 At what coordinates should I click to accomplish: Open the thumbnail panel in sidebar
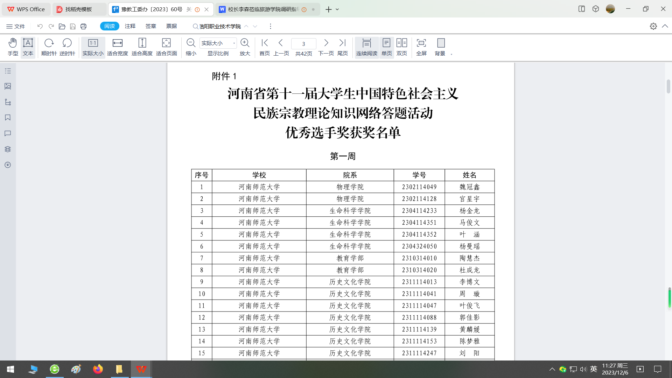[8, 86]
